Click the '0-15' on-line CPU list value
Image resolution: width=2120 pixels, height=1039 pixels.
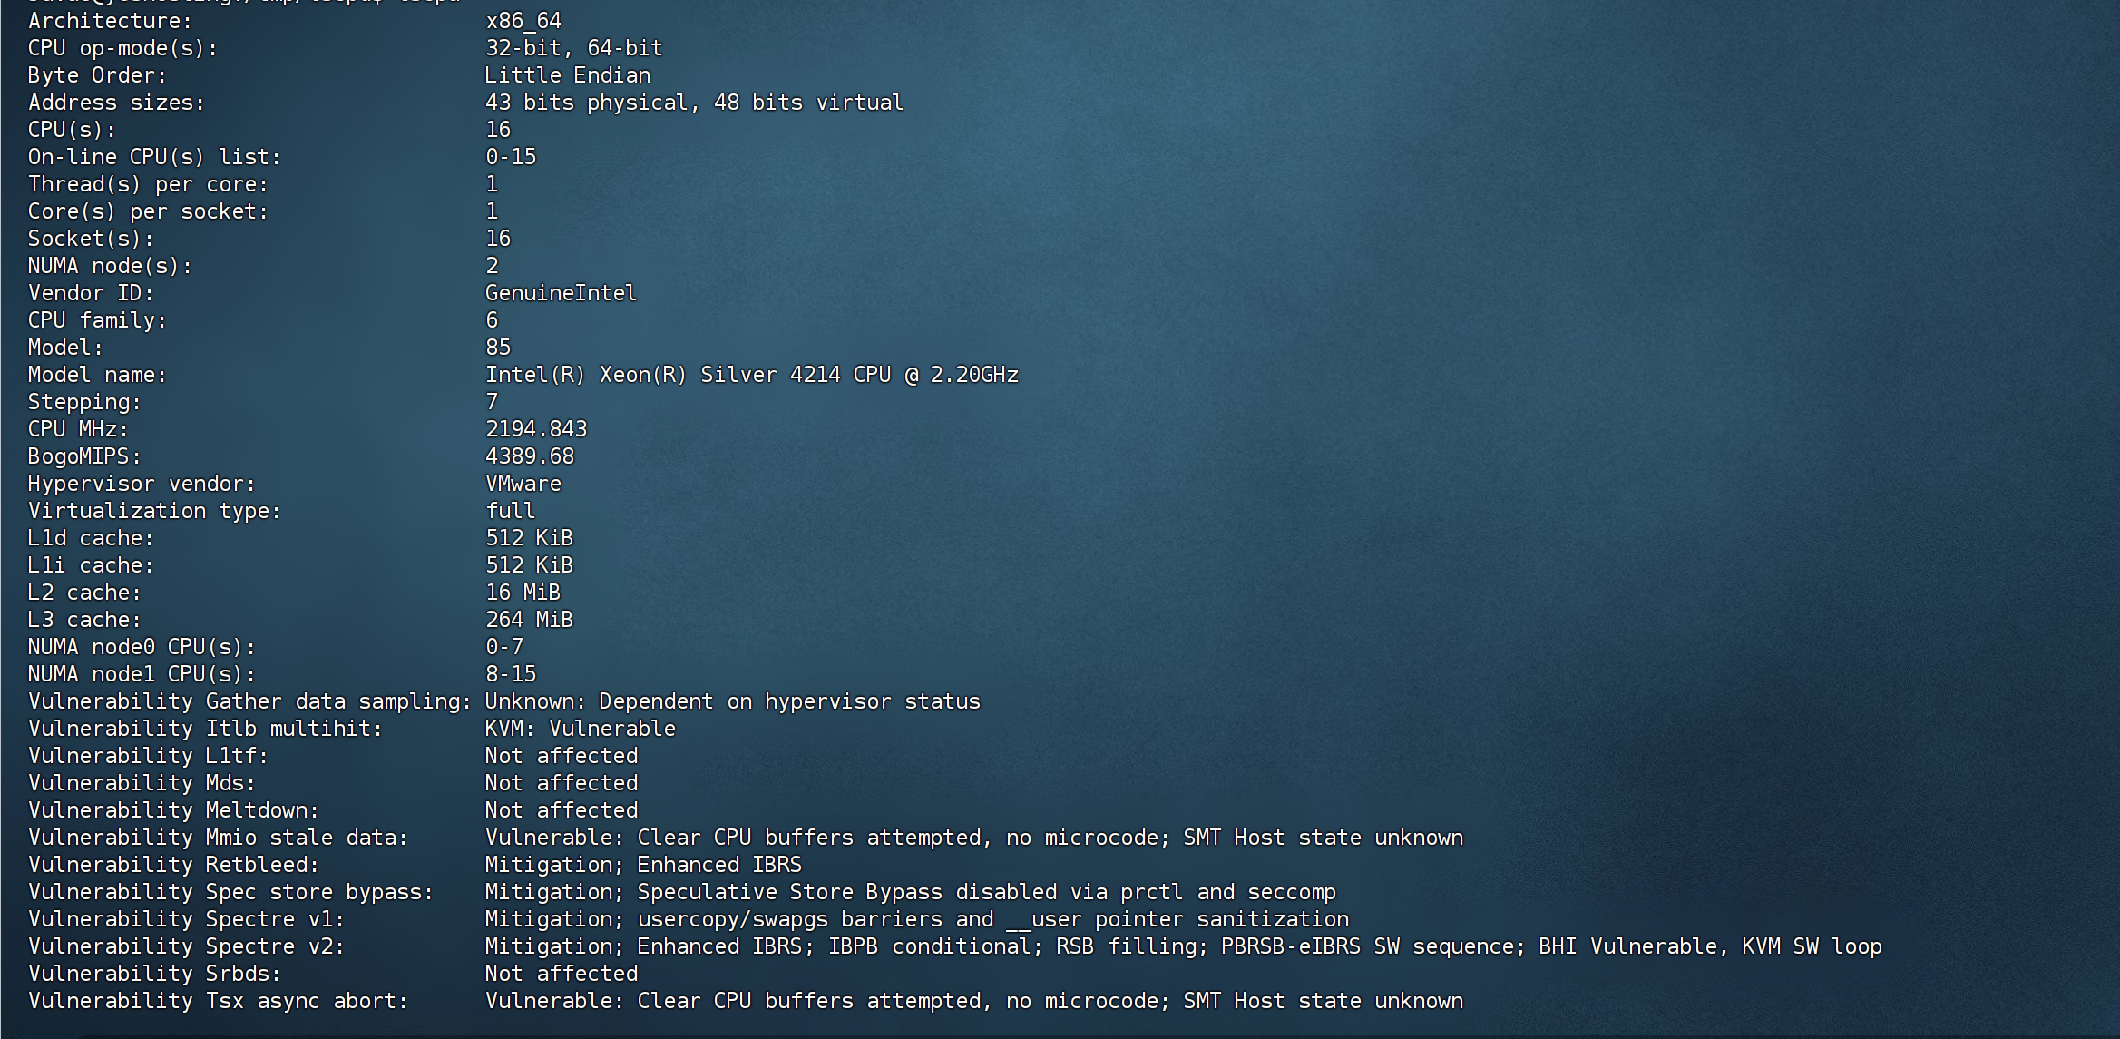click(511, 157)
